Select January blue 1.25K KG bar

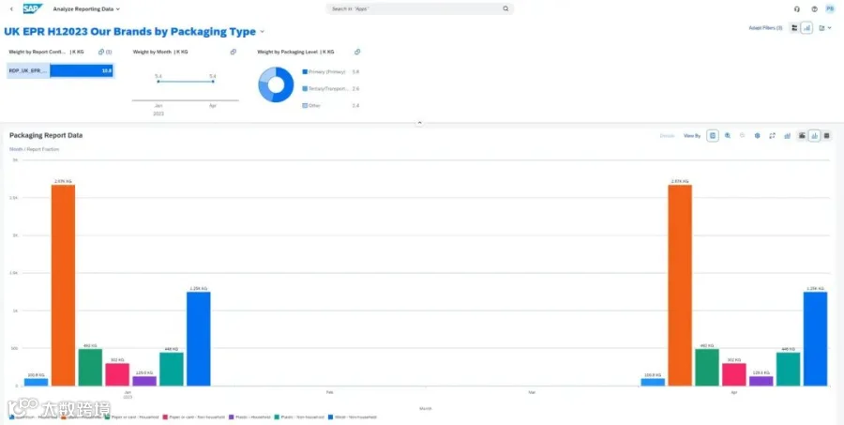click(x=199, y=339)
